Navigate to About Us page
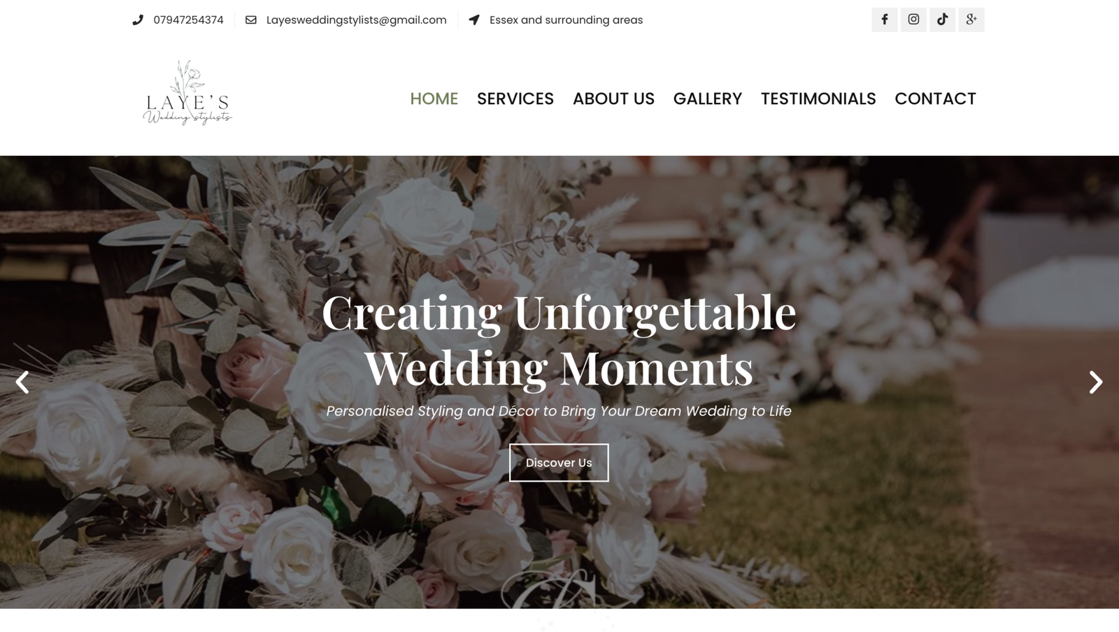 tap(613, 99)
